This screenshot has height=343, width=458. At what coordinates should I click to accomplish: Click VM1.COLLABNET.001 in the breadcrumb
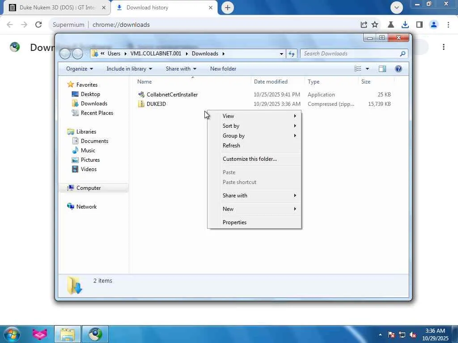tap(156, 54)
